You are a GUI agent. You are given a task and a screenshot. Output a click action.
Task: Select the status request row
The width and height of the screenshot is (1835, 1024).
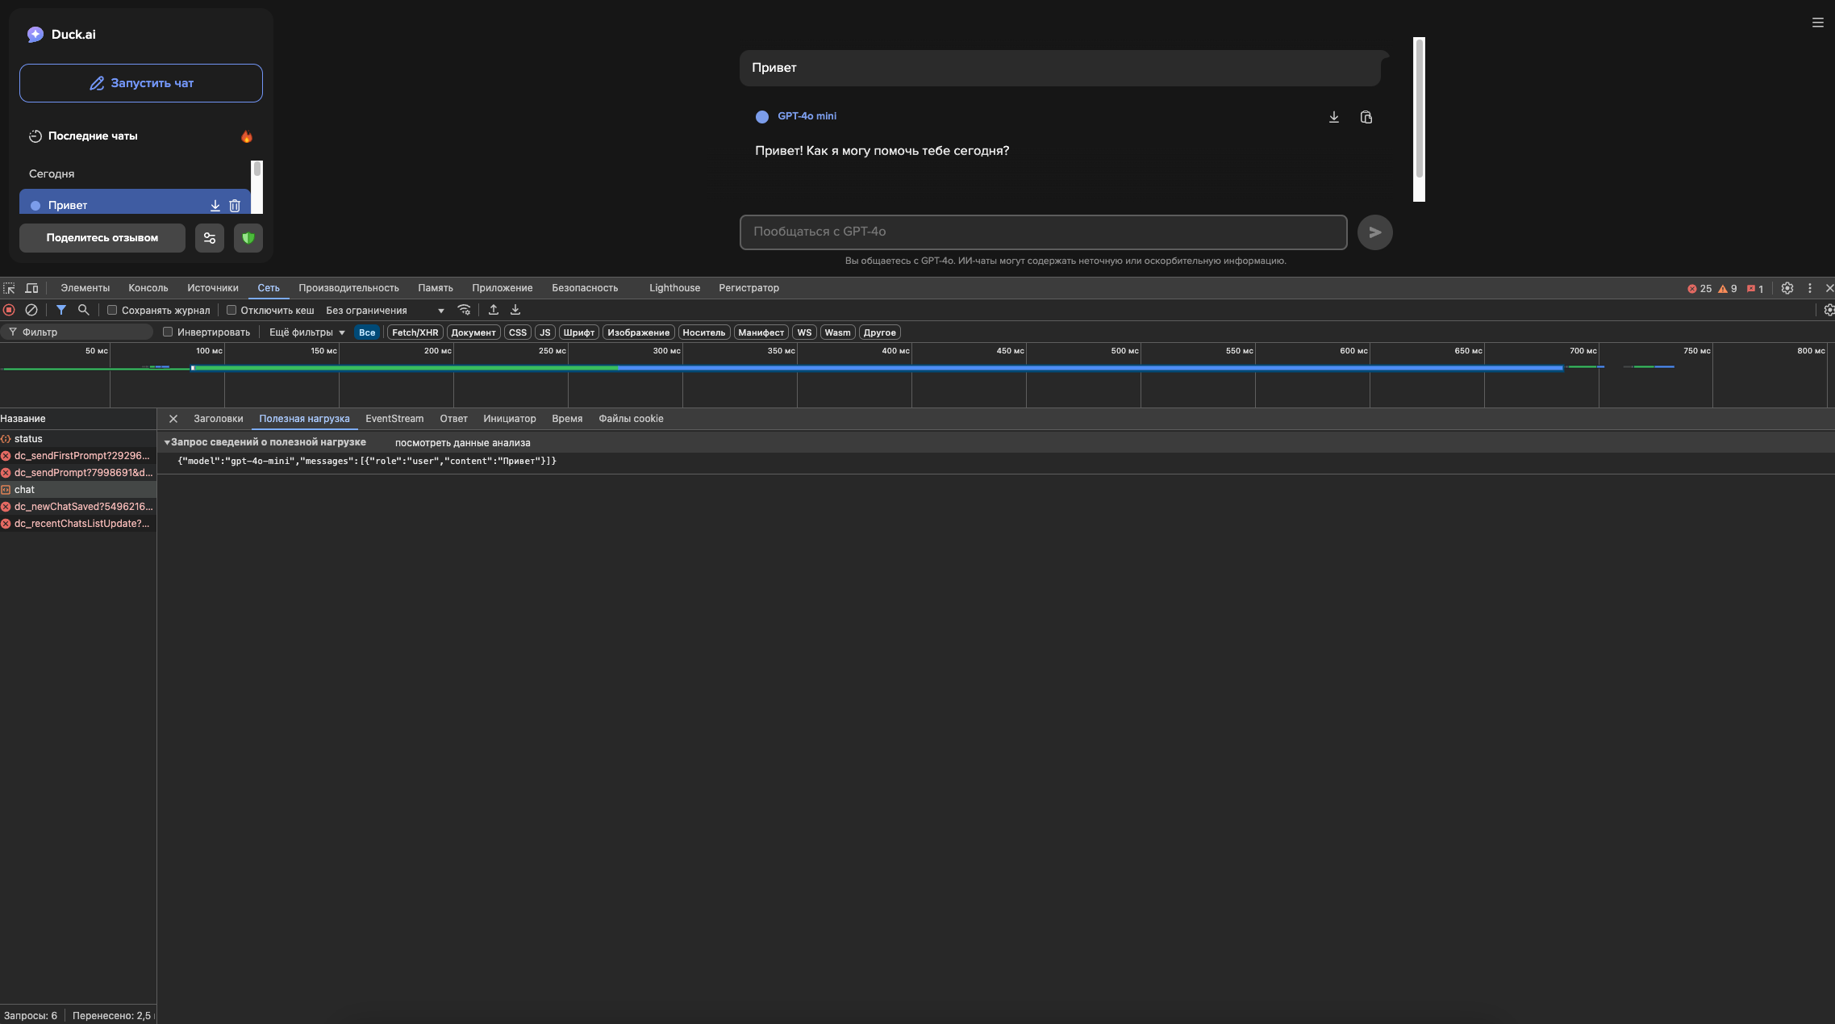pos(78,439)
